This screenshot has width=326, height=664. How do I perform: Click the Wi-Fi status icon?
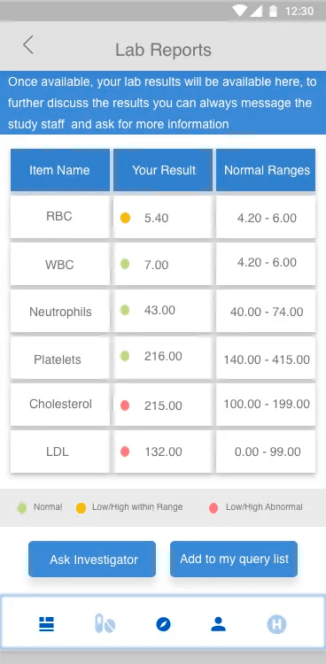(x=239, y=11)
